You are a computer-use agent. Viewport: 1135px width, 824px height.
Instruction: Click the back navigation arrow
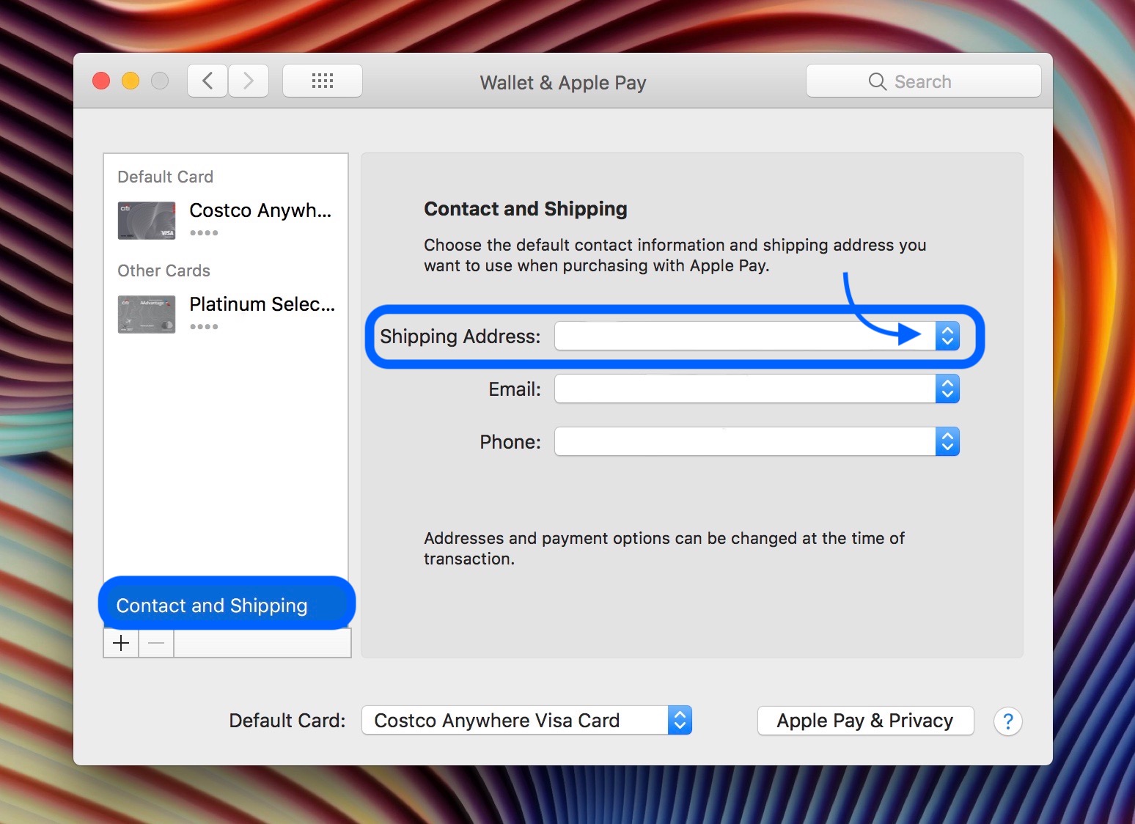[207, 81]
